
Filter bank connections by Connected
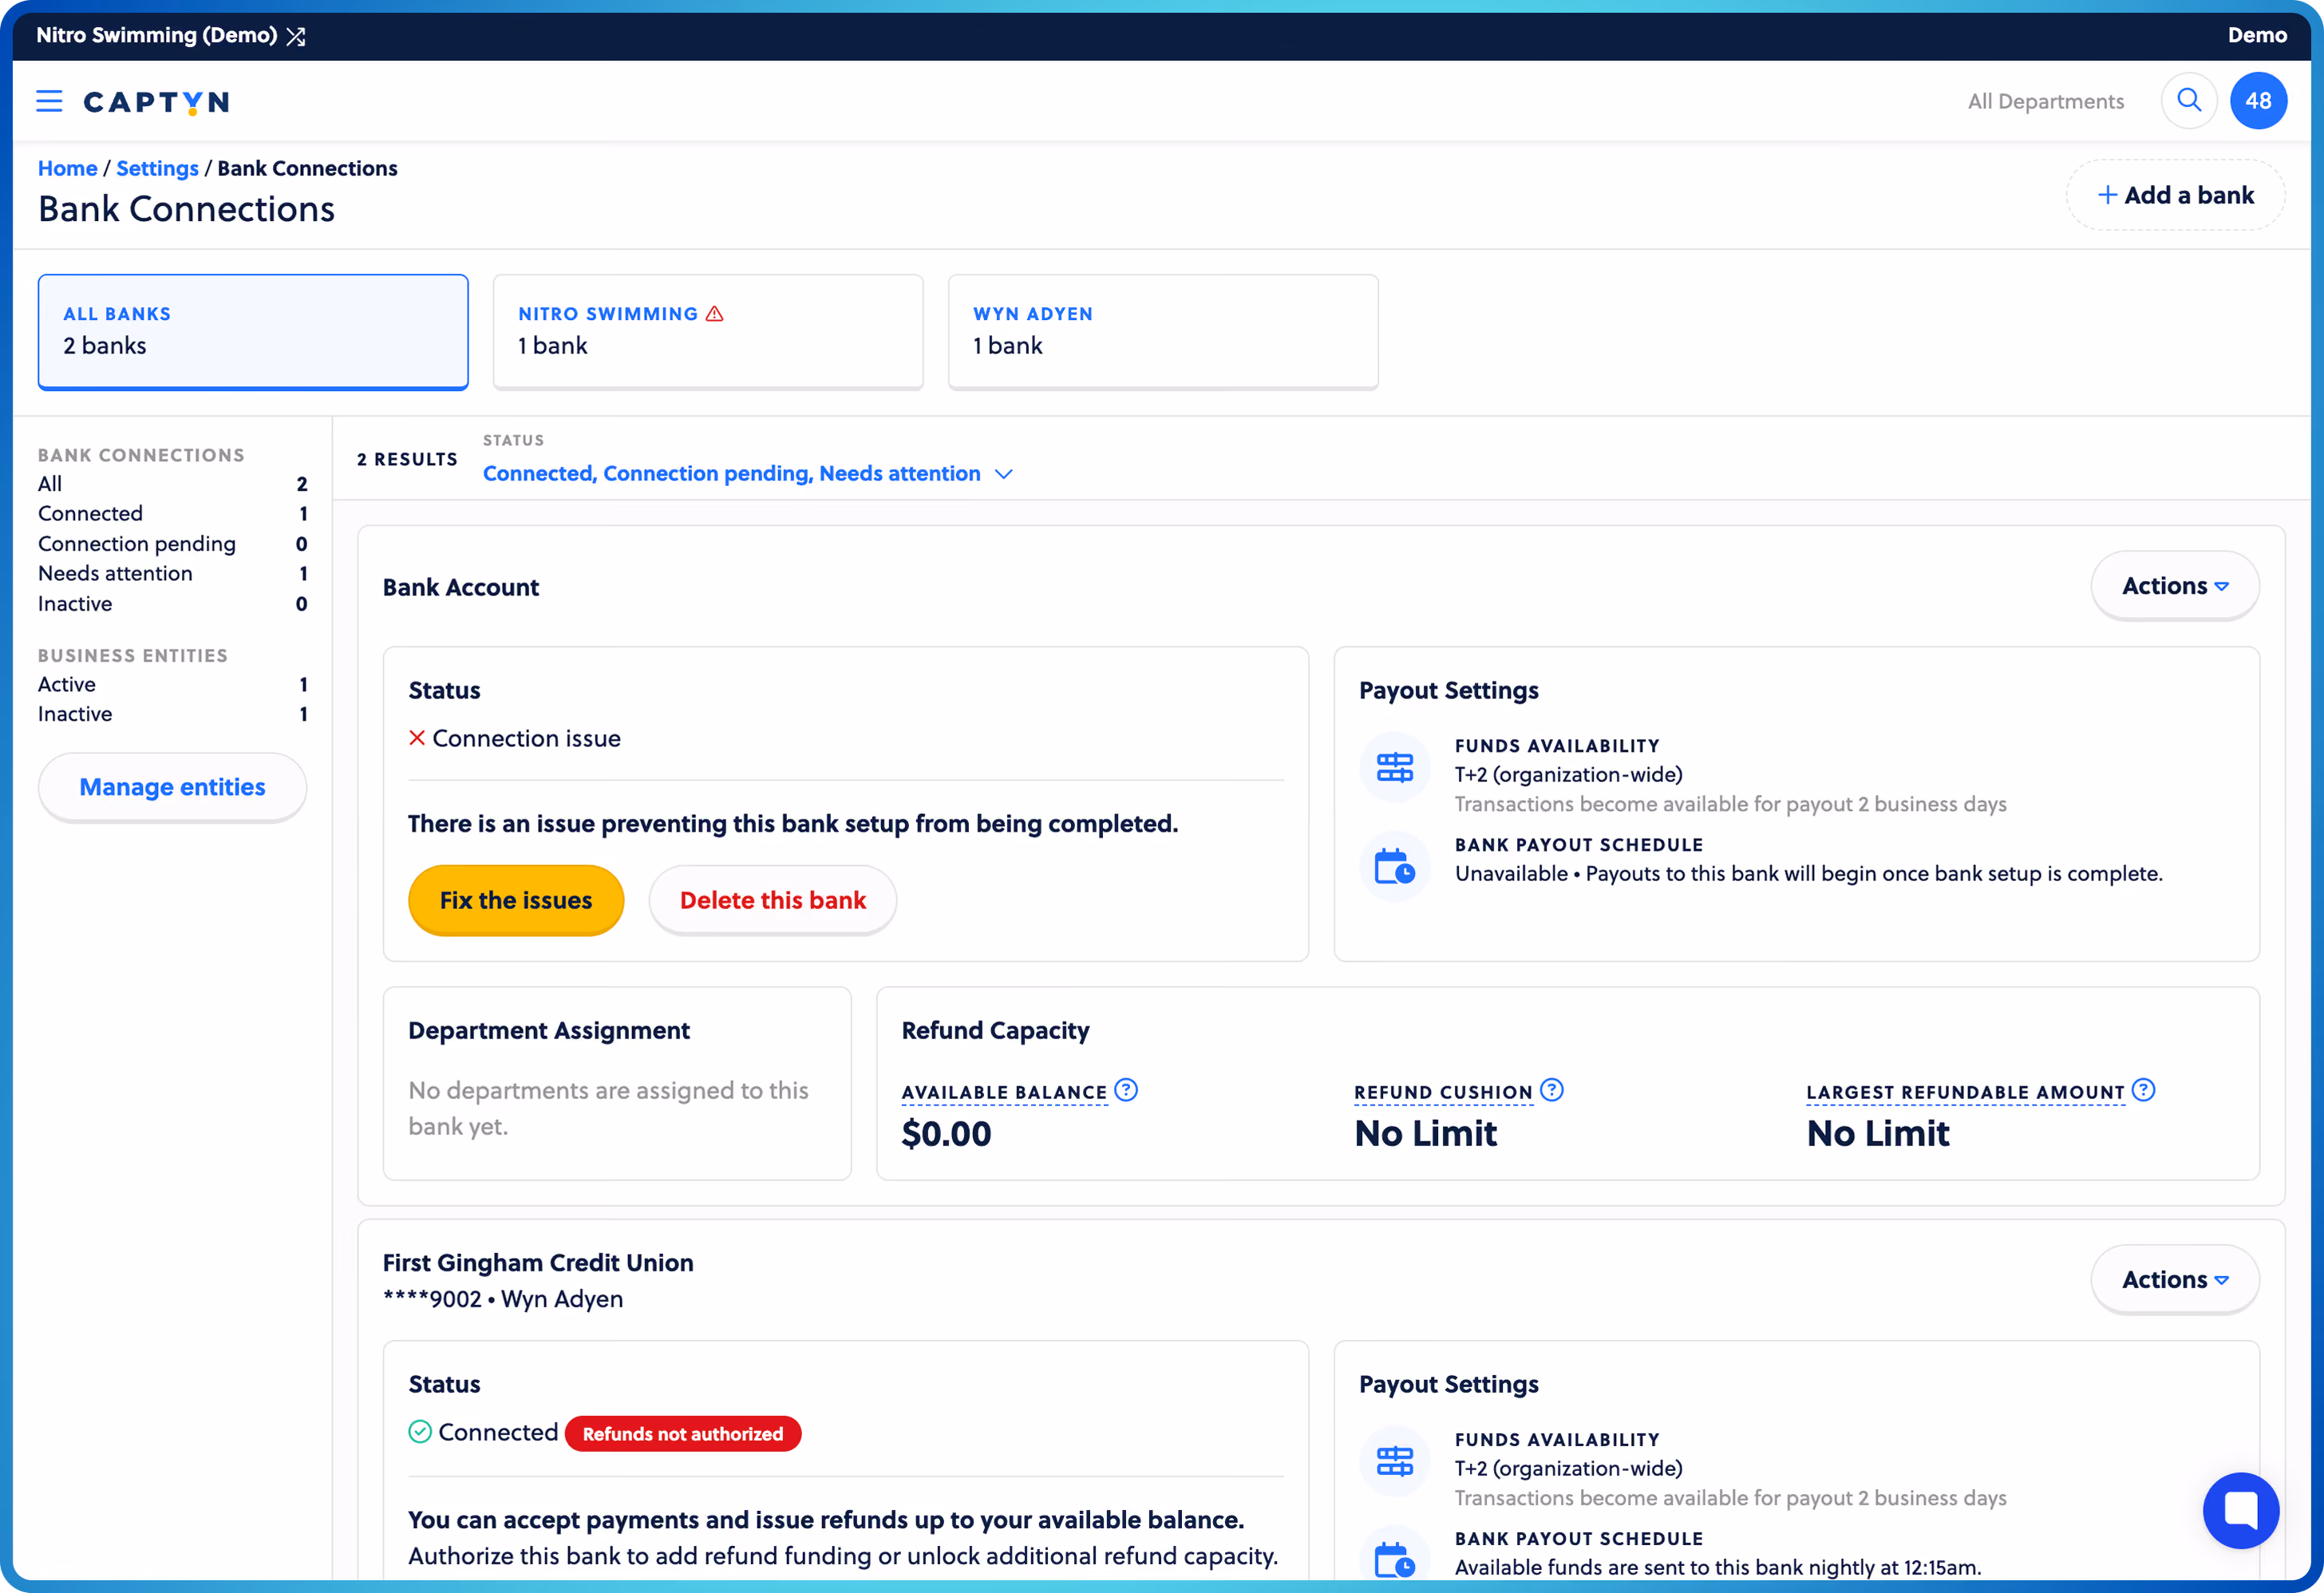[x=172, y=514]
